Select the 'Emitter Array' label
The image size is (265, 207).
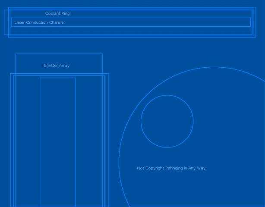pyautogui.click(x=57, y=66)
